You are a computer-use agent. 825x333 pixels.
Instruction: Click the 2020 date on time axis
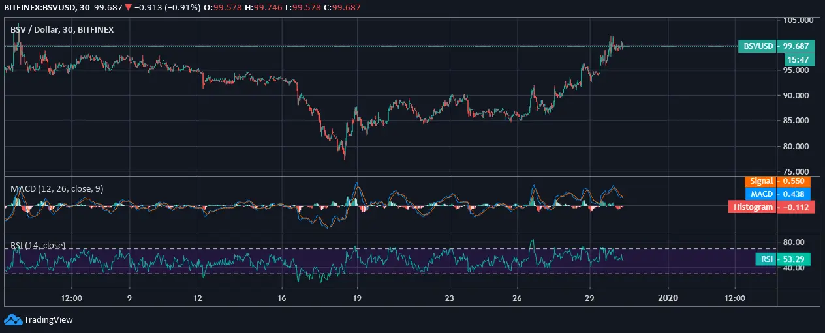[668, 297]
